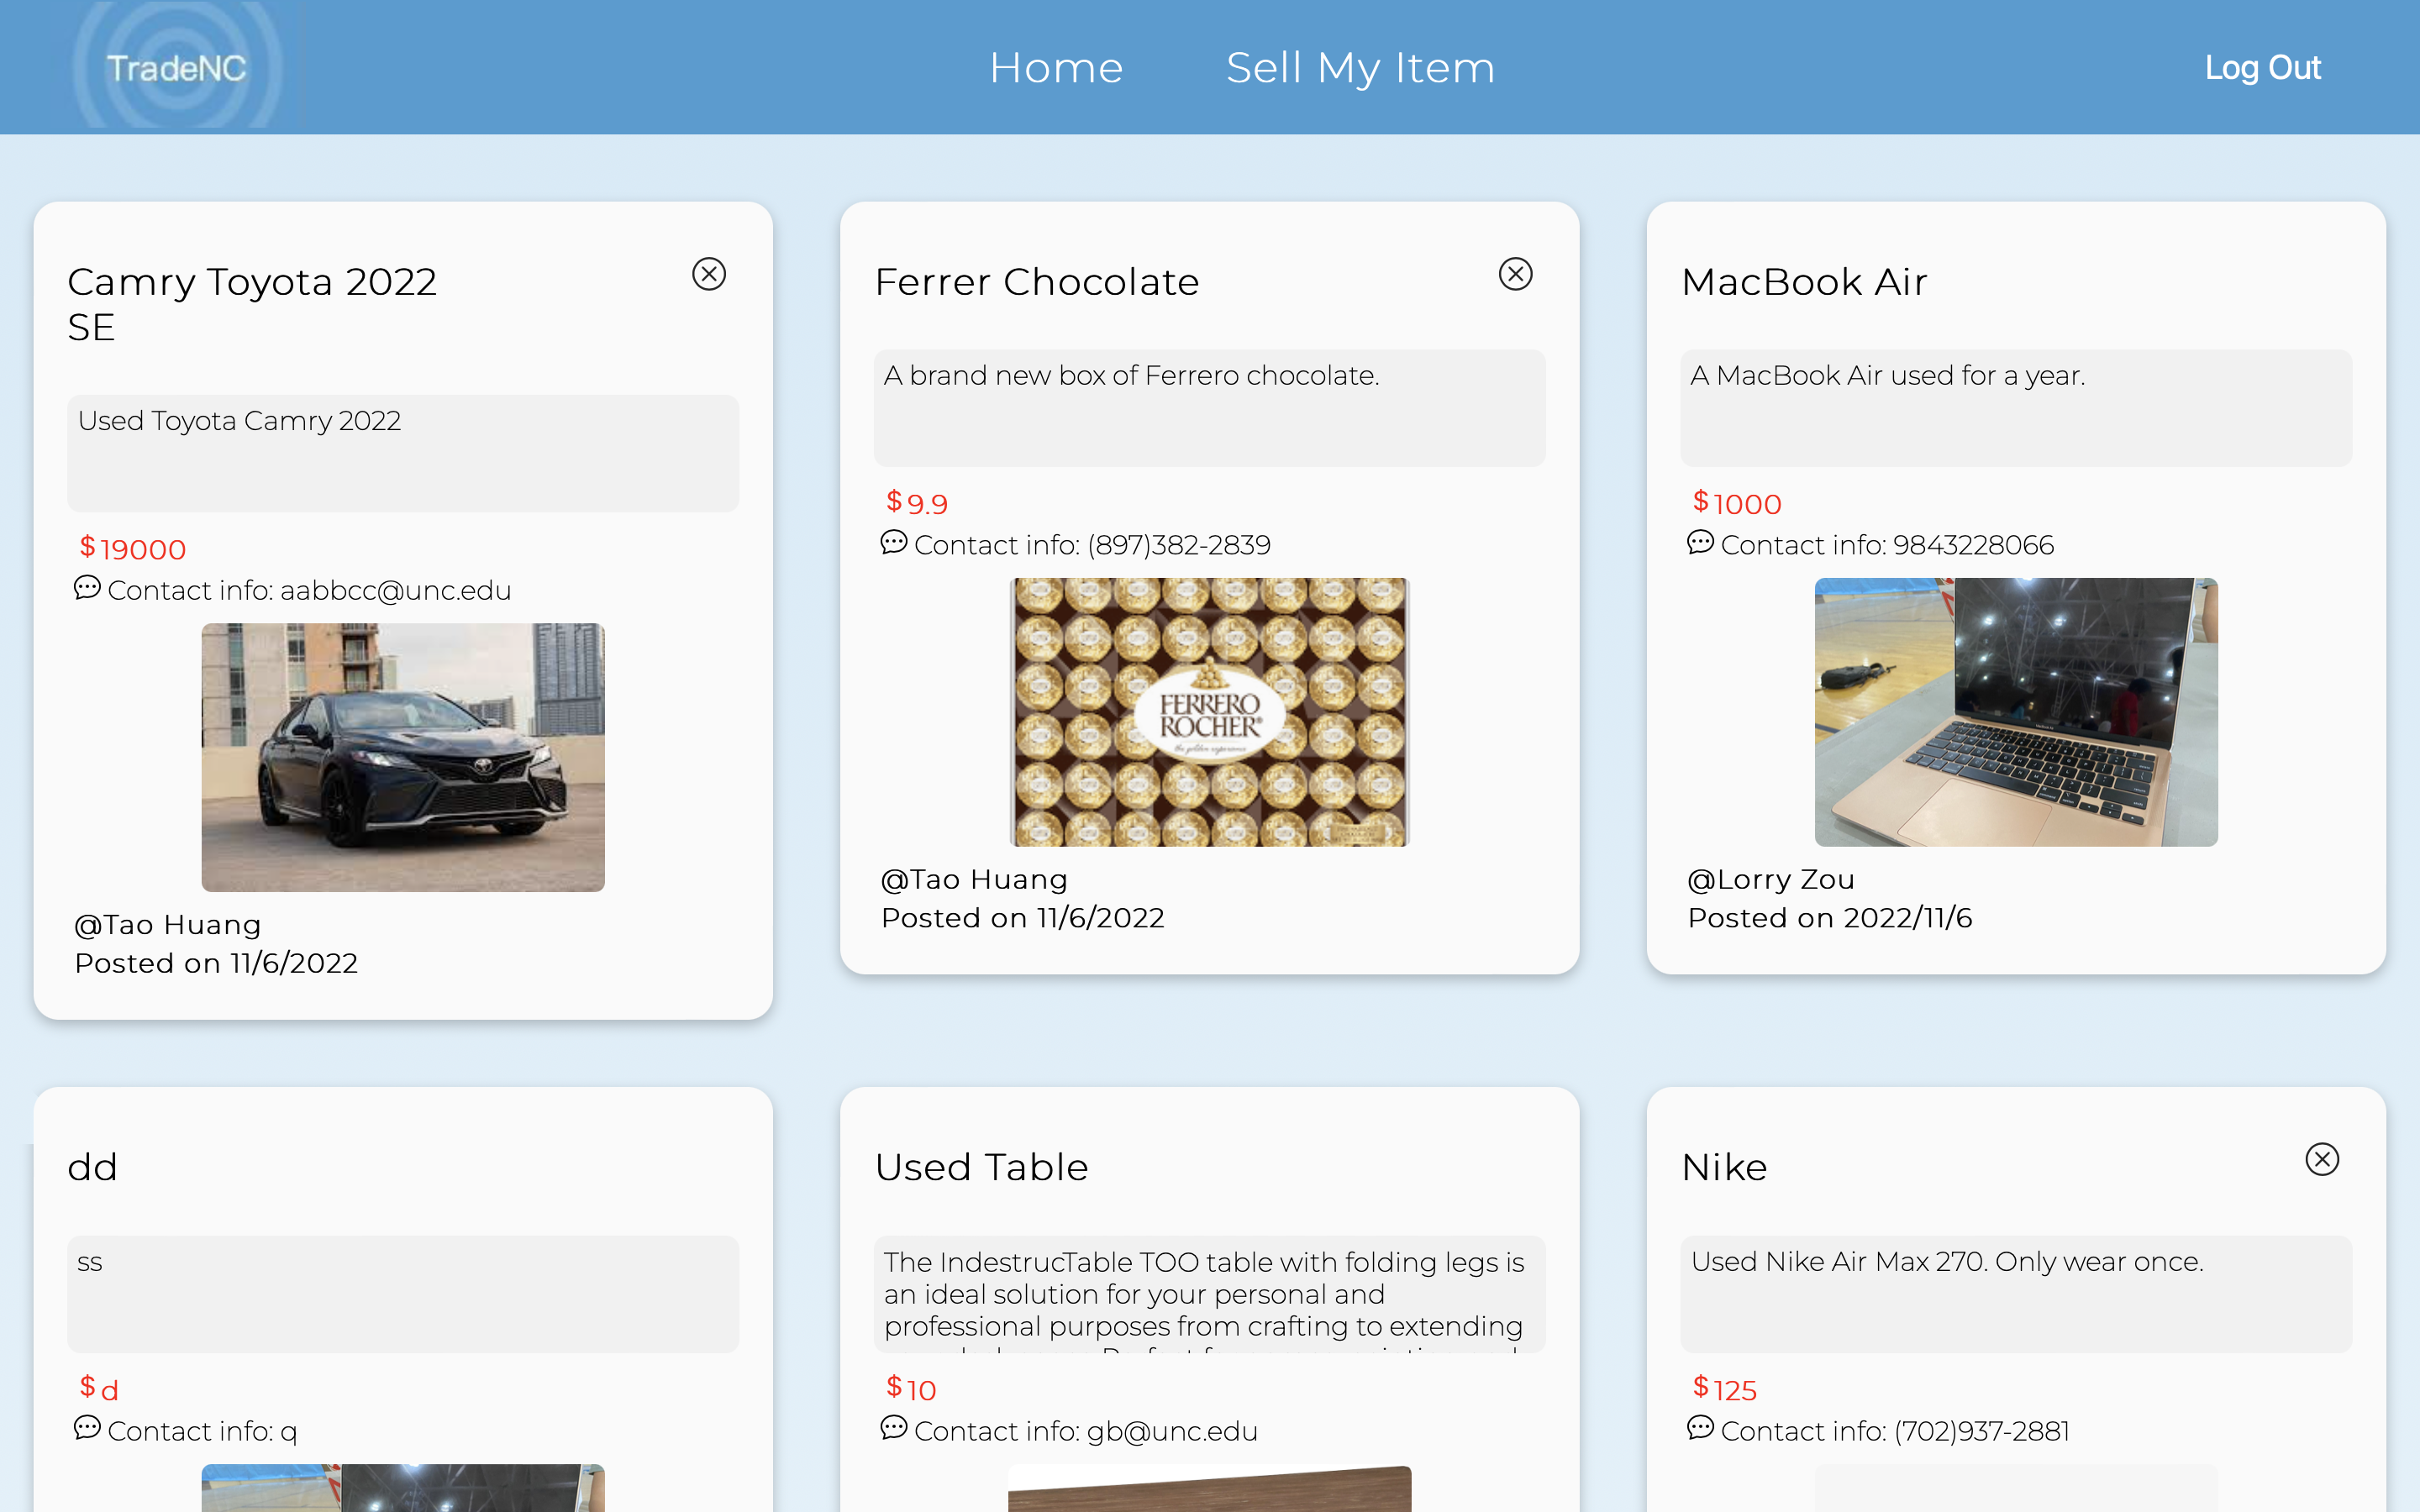2420x1512 pixels.
Task: Click the message icon on Camry listing
Action: coord(87,589)
